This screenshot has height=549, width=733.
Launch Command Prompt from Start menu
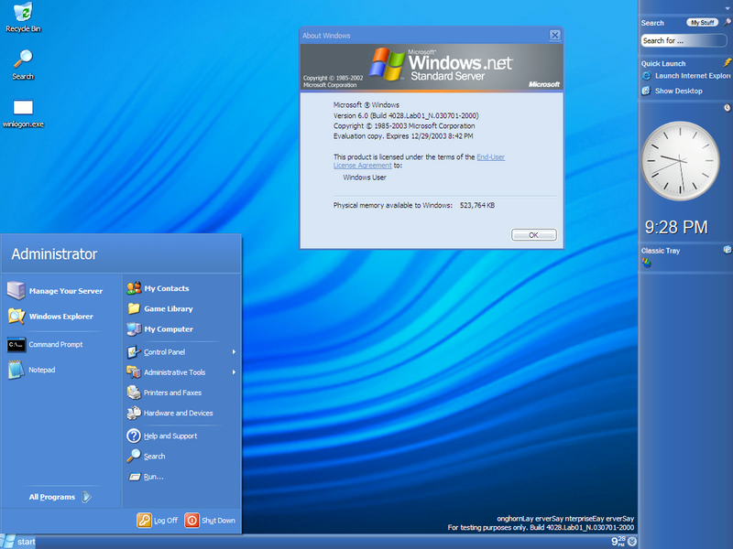(55, 345)
